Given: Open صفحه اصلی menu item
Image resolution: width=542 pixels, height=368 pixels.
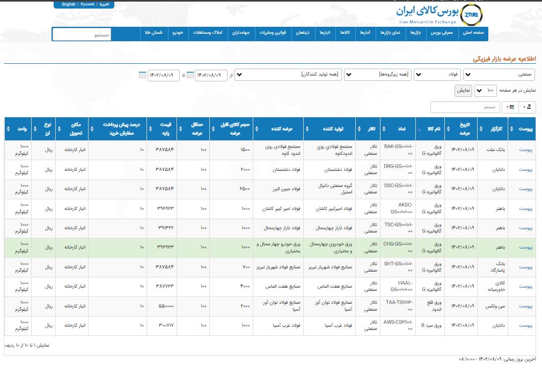Looking at the screenshot, I should [x=473, y=33].
